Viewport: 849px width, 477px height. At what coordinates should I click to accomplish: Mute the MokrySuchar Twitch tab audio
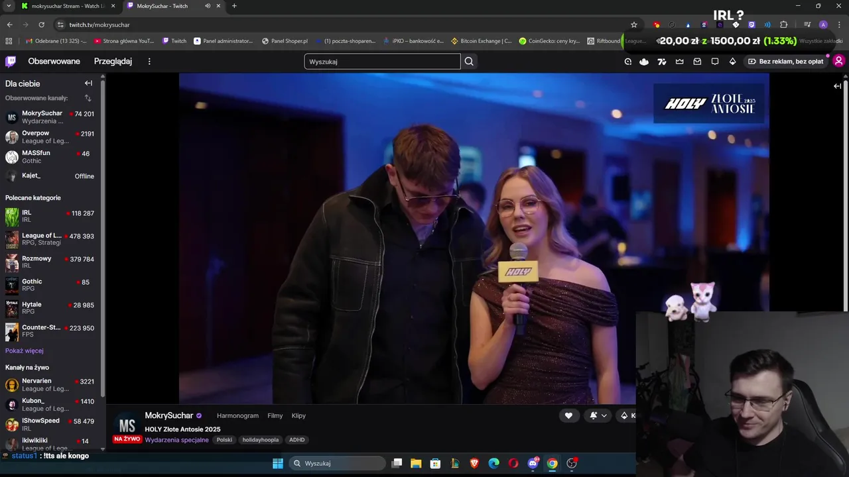(208, 6)
